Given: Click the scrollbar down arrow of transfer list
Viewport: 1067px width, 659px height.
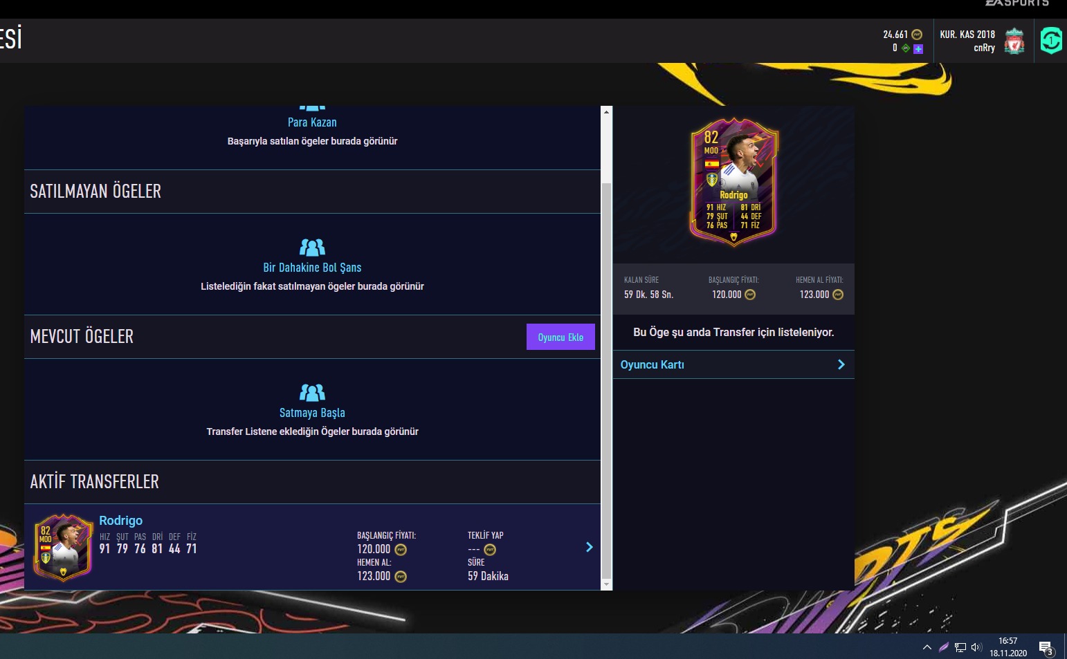Looking at the screenshot, I should coord(607,584).
